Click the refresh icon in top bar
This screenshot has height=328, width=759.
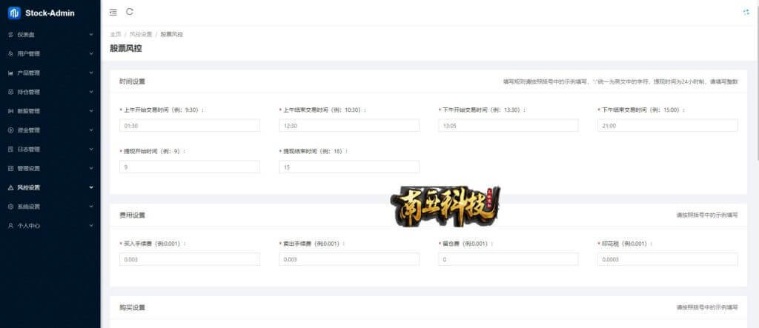pyautogui.click(x=130, y=12)
